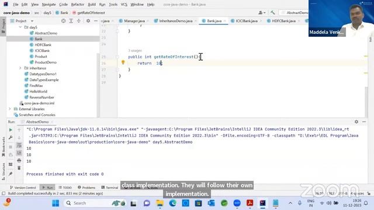Click the yellow lightbulb intention icon
Screen dimensions: 374x210
click(x=123, y=62)
